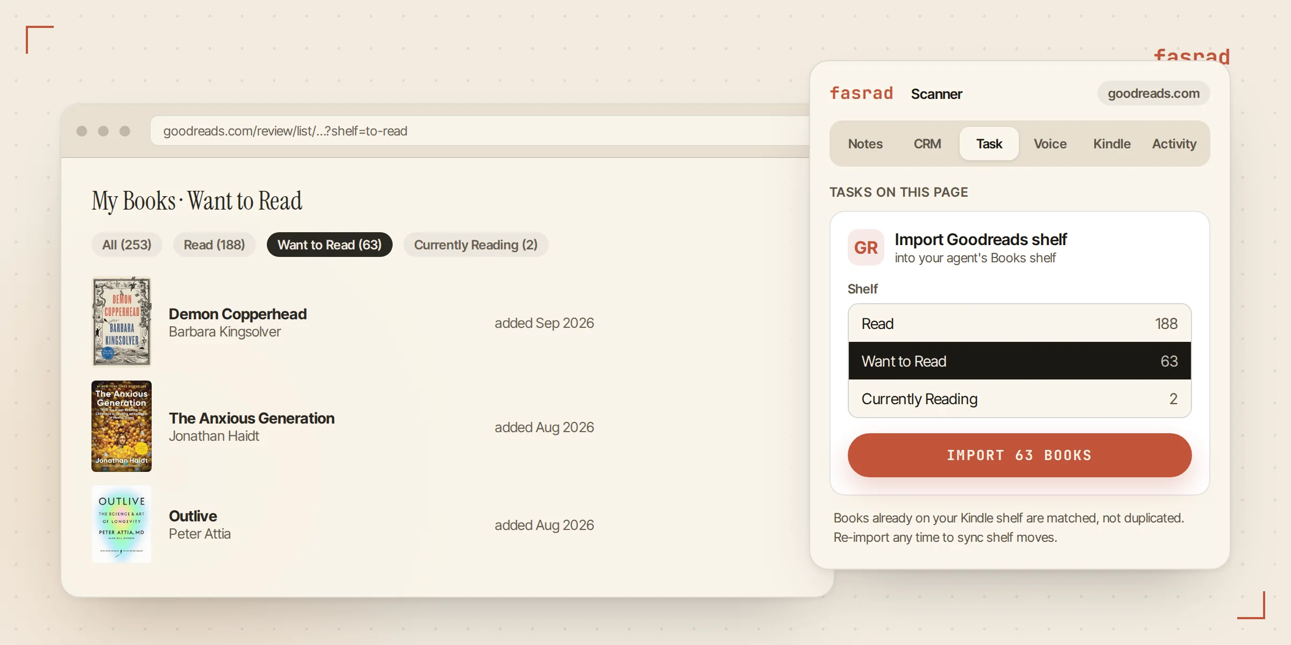Screen dimensions: 1291x645
Task: Open The Anxious Generation title link
Action: click(252, 418)
